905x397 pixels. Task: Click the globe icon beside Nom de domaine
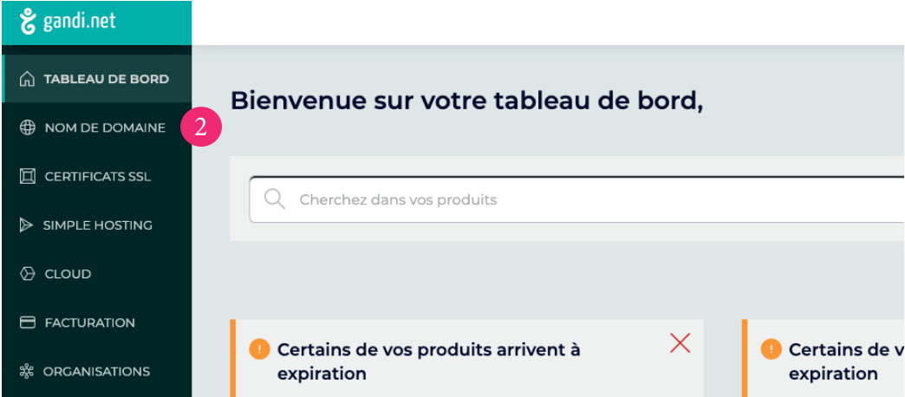(27, 127)
